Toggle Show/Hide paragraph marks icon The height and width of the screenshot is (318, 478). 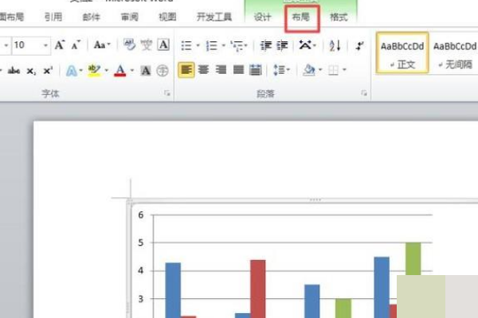point(360,45)
